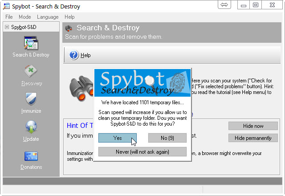Click the Spybot Search&Destroy logo banner
Screen dimensions: 285x196
(x=142, y=83)
